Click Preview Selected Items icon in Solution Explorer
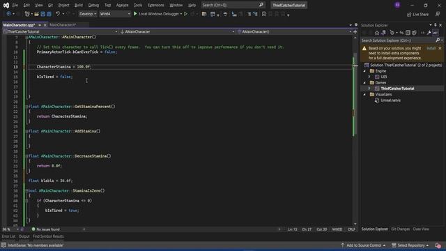Image resolution: width=446 pixels, height=251 pixels. pos(435,33)
